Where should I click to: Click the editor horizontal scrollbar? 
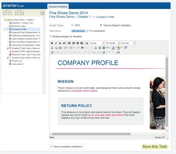pyautogui.click(x=91, y=134)
